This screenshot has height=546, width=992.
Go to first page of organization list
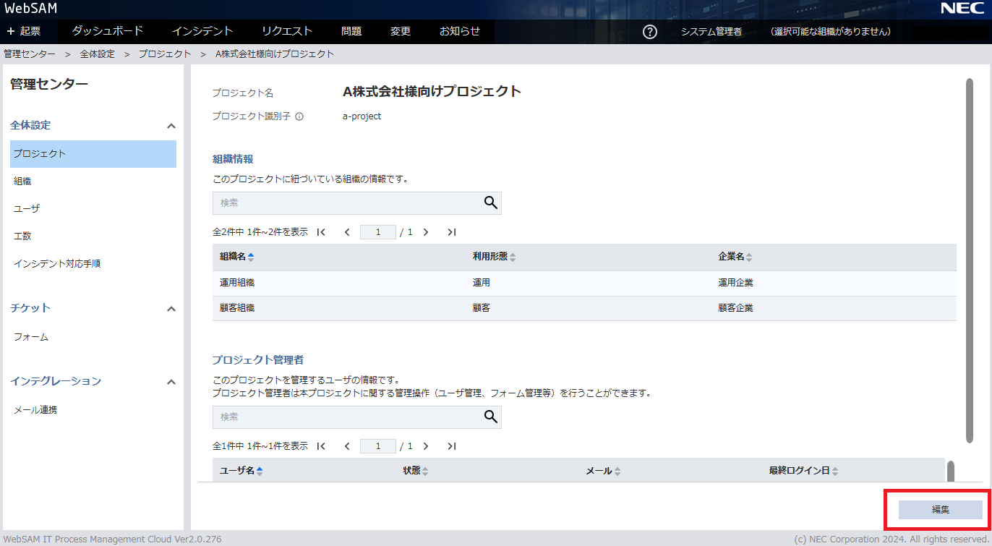pyautogui.click(x=321, y=232)
